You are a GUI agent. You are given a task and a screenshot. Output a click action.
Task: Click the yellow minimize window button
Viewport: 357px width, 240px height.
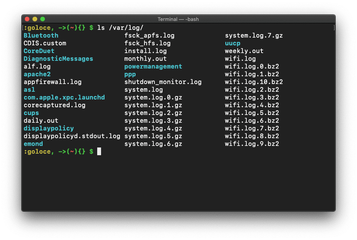point(35,19)
